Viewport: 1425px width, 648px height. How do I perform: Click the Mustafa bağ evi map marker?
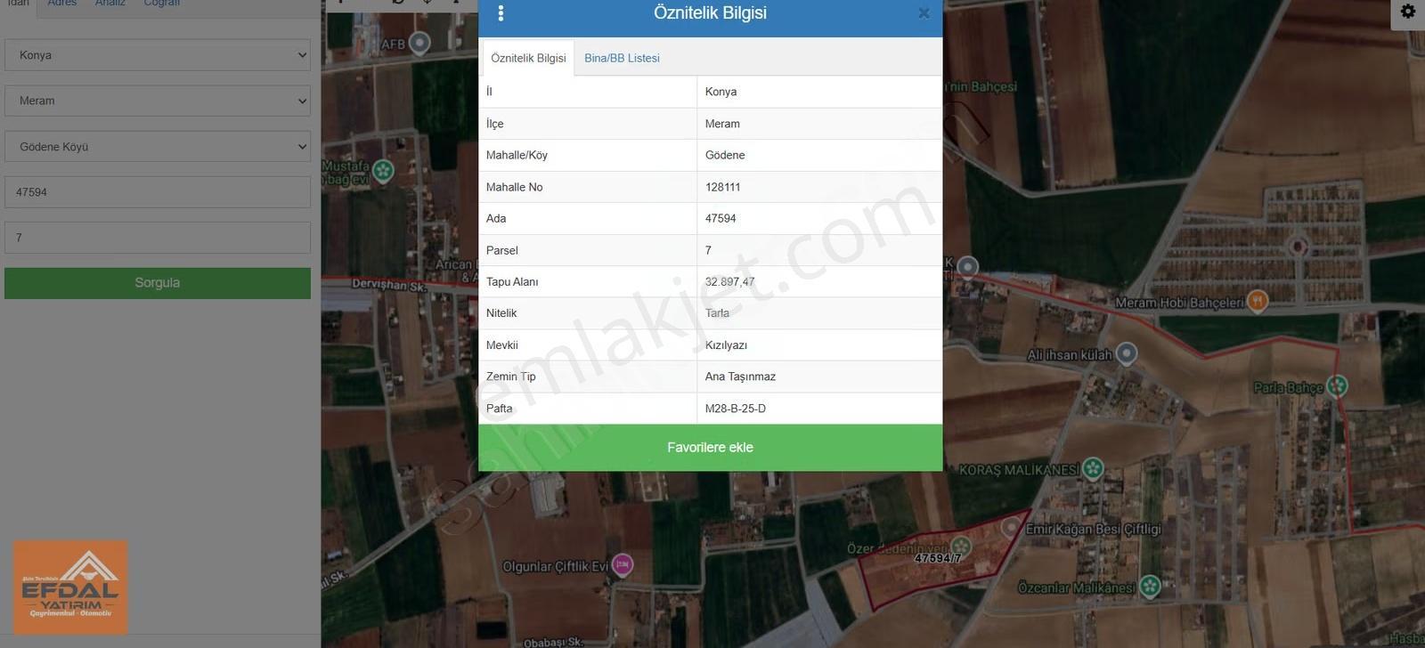(383, 170)
